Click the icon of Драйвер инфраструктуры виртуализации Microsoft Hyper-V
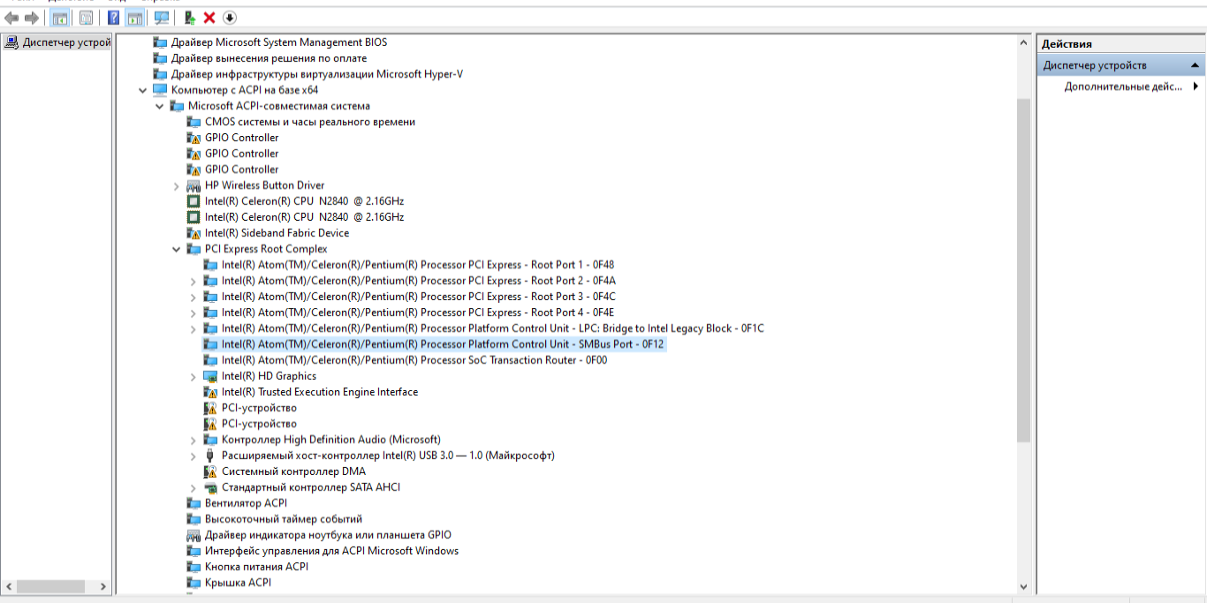The image size is (1207, 603). [160, 74]
